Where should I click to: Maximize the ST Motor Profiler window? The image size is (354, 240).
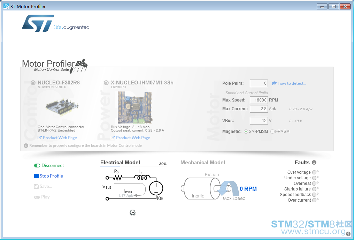[333, 7]
